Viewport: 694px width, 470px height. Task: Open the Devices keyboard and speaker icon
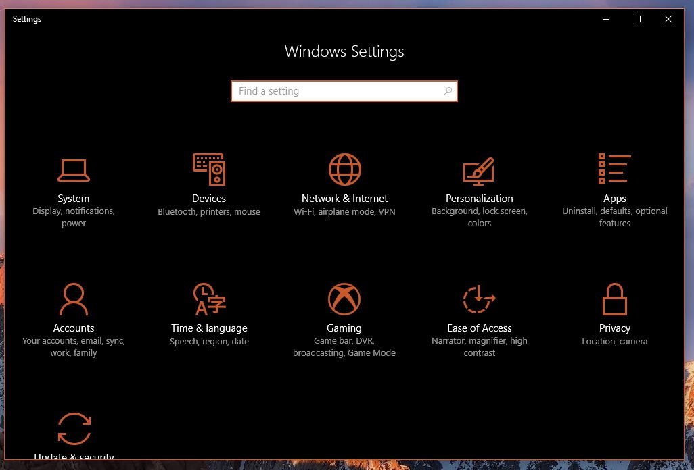point(209,169)
